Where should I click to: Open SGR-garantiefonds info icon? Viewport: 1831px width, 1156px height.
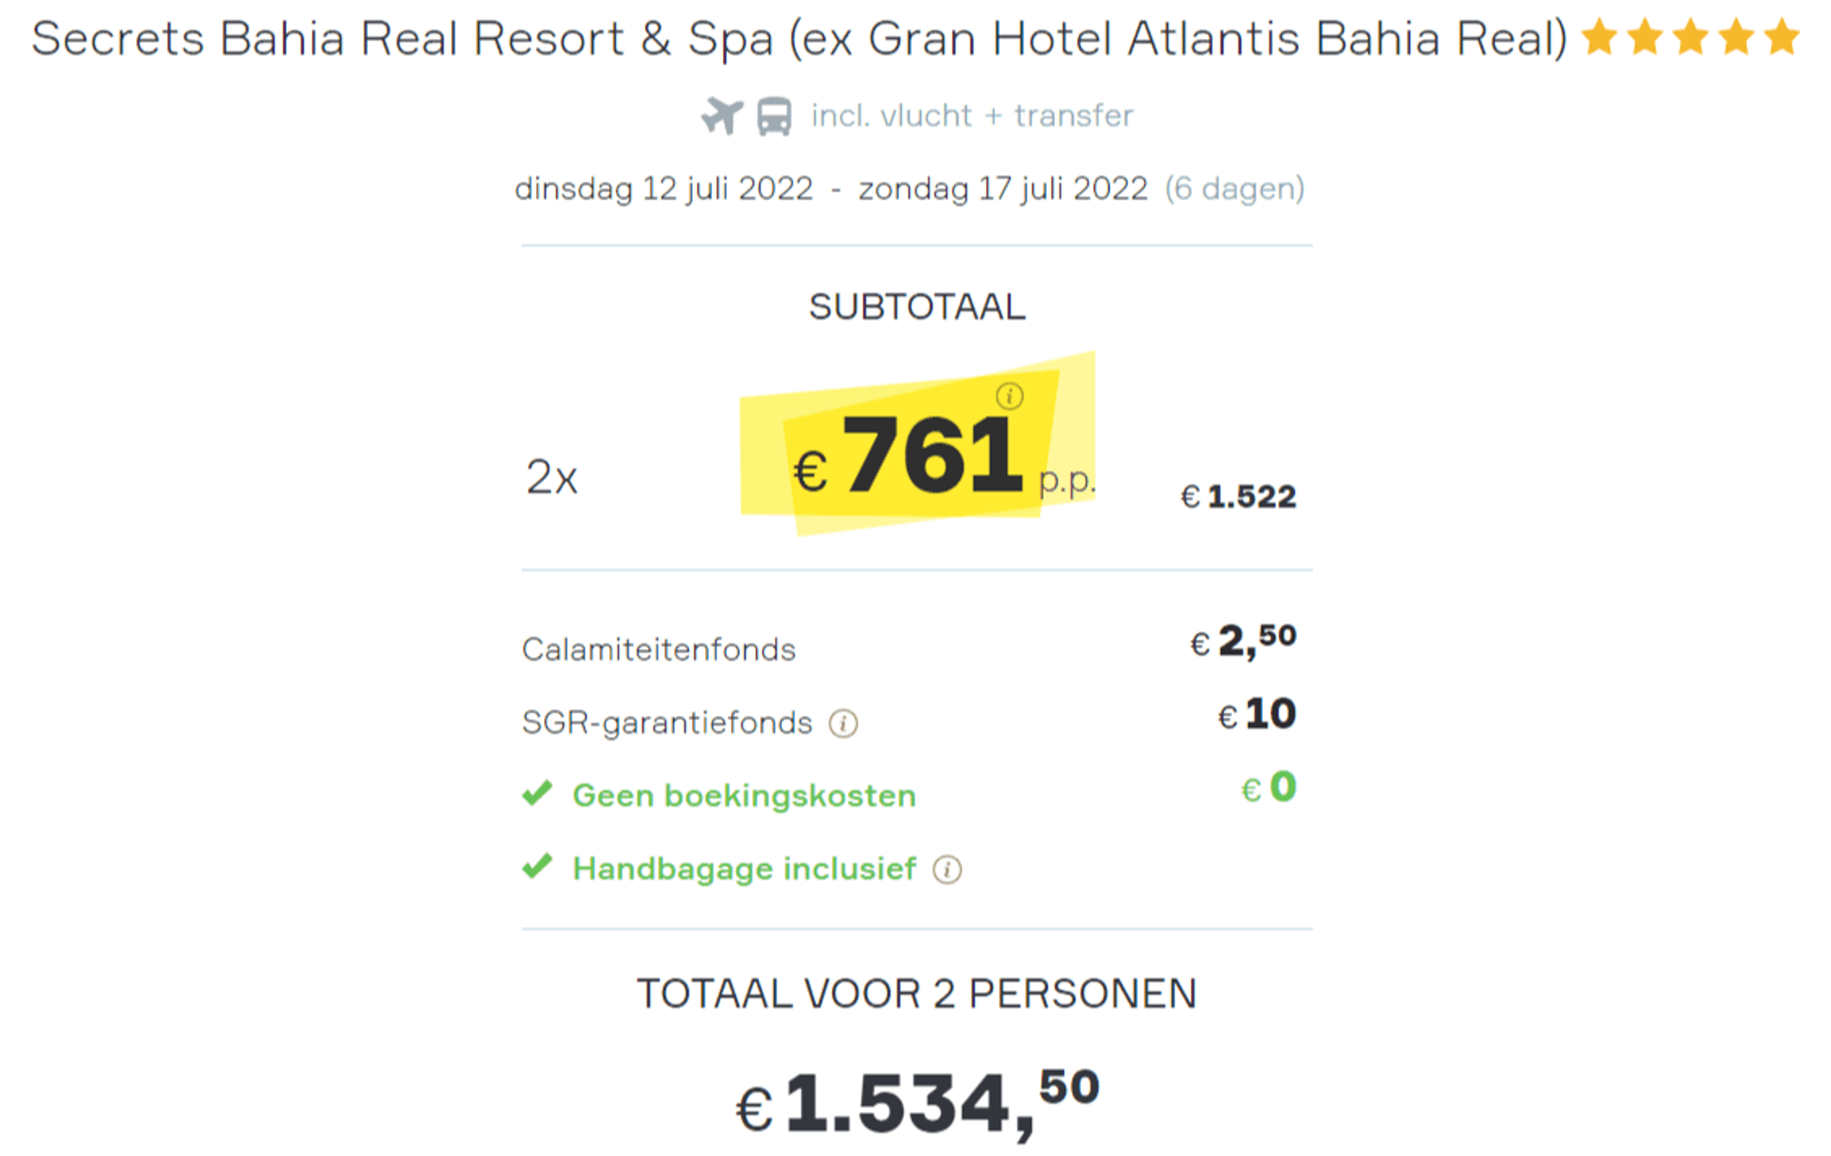(x=843, y=723)
